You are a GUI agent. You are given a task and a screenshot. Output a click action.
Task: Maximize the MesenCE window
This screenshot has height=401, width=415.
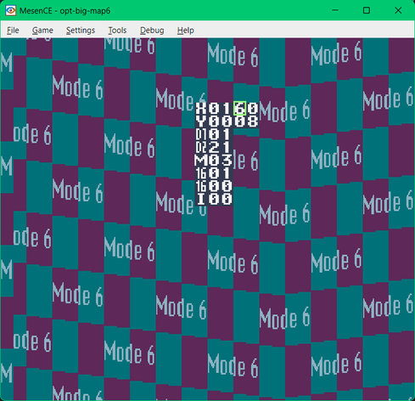367,10
